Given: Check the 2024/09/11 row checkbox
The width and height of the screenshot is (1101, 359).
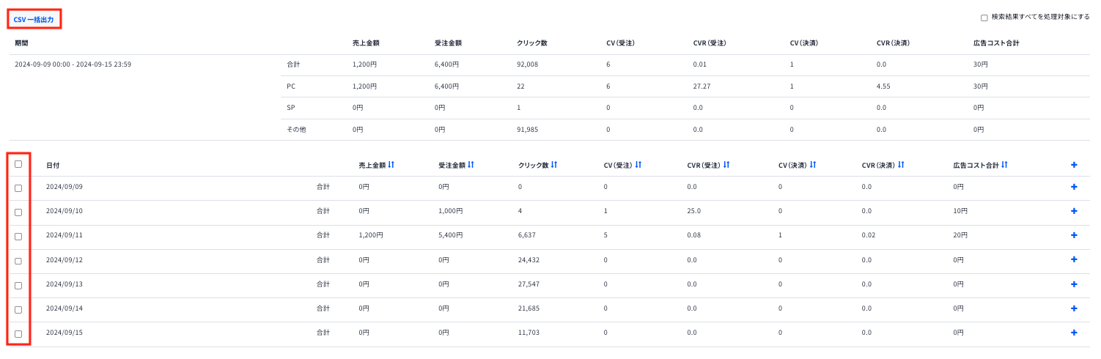Looking at the screenshot, I should (18, 237).
